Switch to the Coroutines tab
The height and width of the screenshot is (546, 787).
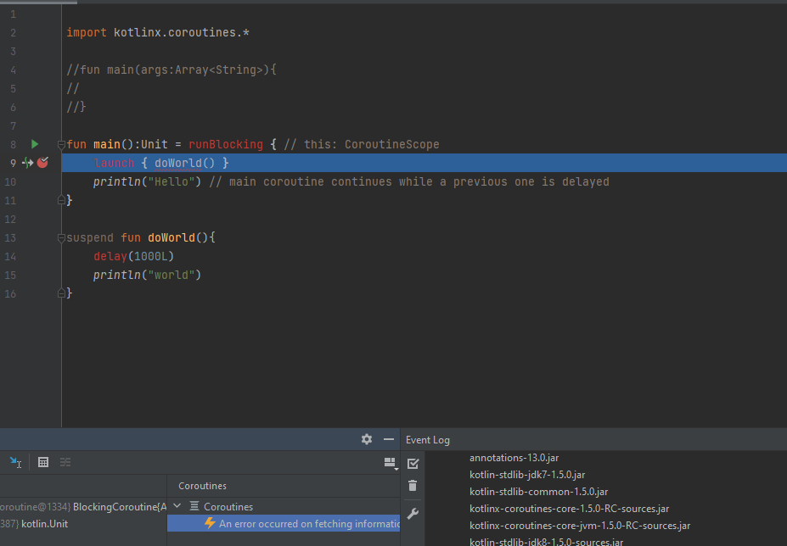point(202,486)
